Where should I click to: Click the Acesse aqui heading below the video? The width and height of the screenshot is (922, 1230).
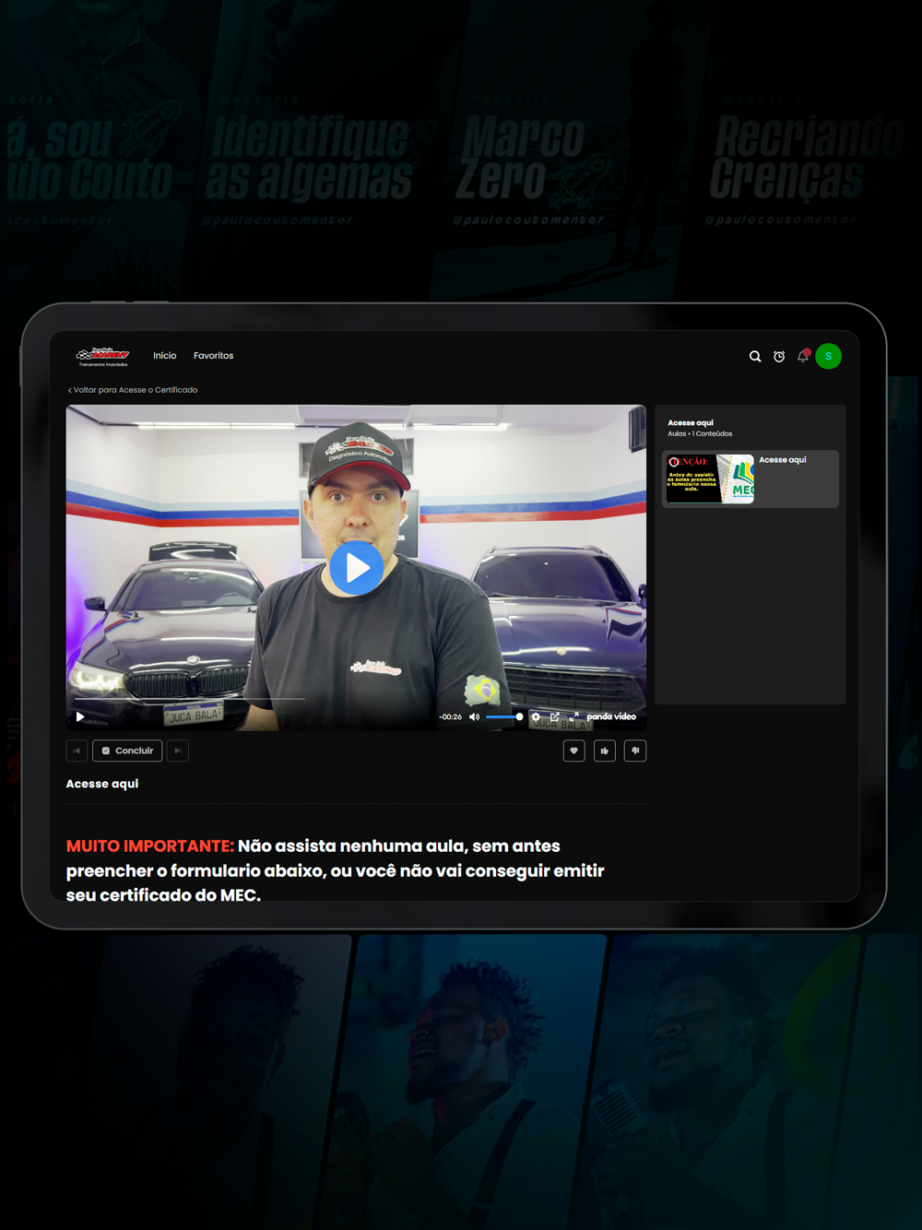[x=102, y=784]
